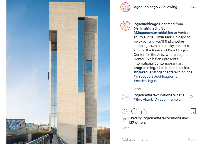
Task: Open the #madeatlogan hashtag
Action: pos(145,81)
